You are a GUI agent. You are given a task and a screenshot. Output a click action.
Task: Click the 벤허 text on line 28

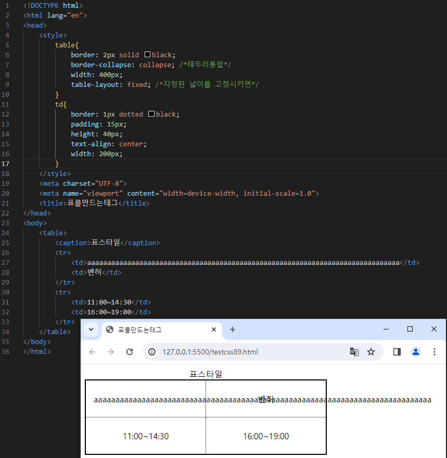point(94,272)
